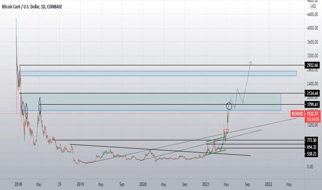Click the Bitcoin Cash / U.S. Dollar title
Screen dimensions: 322x190
pos(21,7)
